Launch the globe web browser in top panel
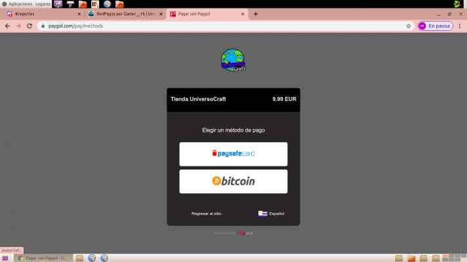Viewport: 467px width, 262px height. (107, 4)
